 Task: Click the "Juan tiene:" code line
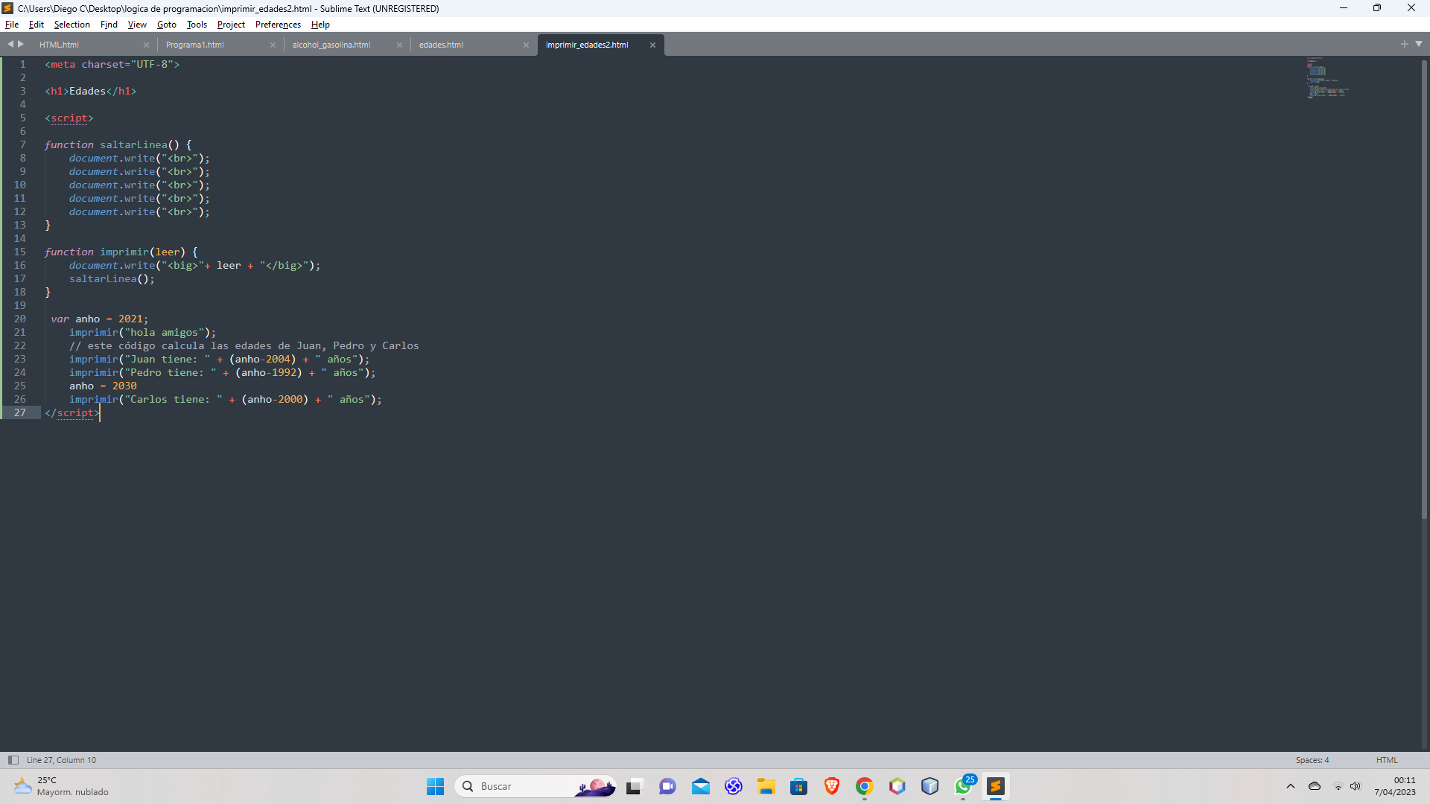[219, 359]
